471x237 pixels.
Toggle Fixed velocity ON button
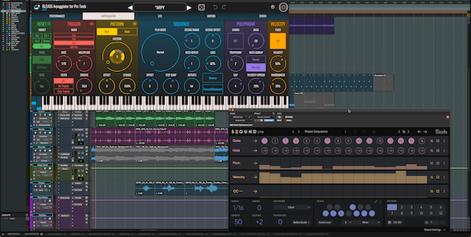[278, 41]
